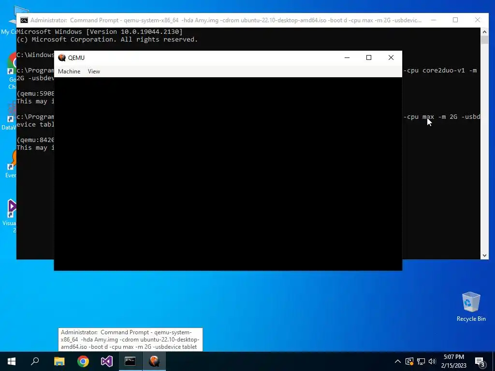Open the Windows Start menu
The image size is (495, 371).
click(x=12, y=361)
